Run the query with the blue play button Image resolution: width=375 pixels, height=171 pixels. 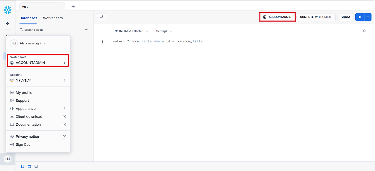point(359,17)
